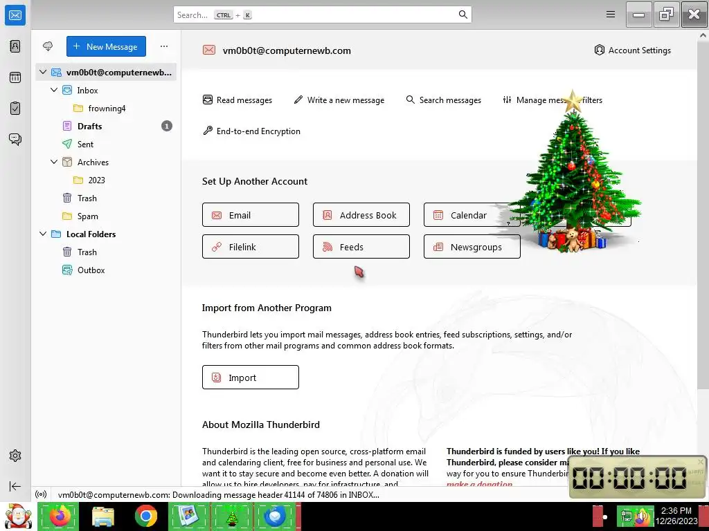Screen dimensions: 709x531
Task: Set up Newsgroups account
Action: coord(472,247)
